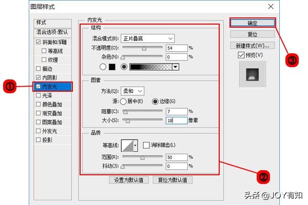Click the 杂色 value field
Screen dimensions: 308x205
click(177, 57)
